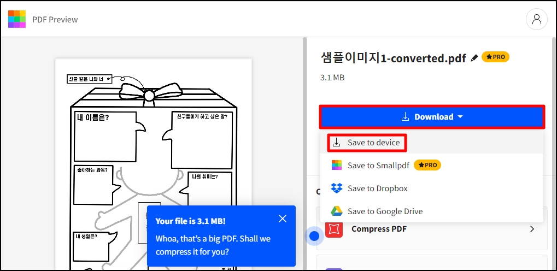Click the Smallpdf icon in the save menu
Screen dimensions: 557x271
[x=336, y=165]
